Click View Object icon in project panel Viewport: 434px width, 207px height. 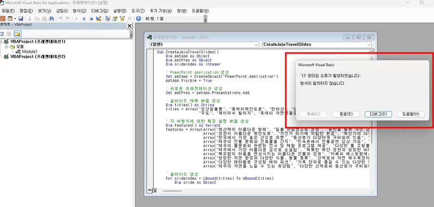9,34
